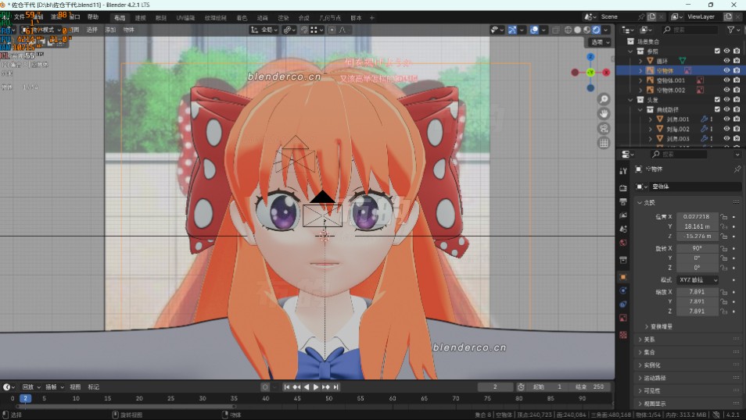746x420 pixels.
Task: Select rendered viewport shading icon
Action: click(x=596, y=30)
